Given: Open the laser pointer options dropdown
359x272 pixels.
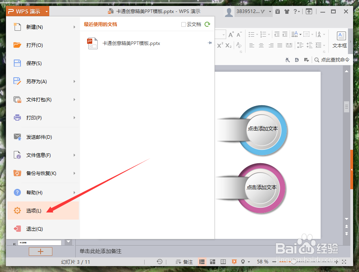Looking at the screenshot, I should (x=249, y=261).
